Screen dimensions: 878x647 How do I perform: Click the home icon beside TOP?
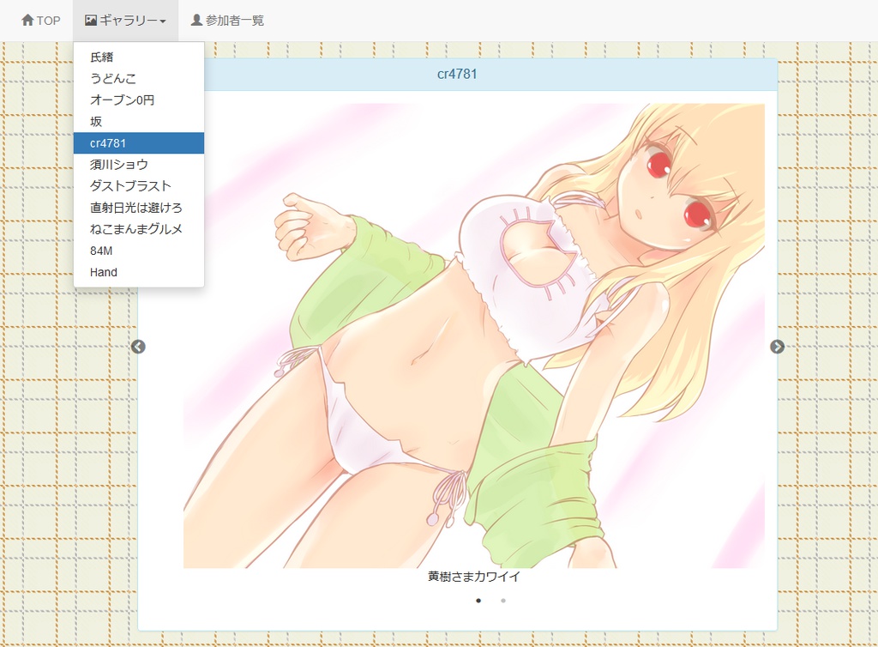(x=26, y=20)
